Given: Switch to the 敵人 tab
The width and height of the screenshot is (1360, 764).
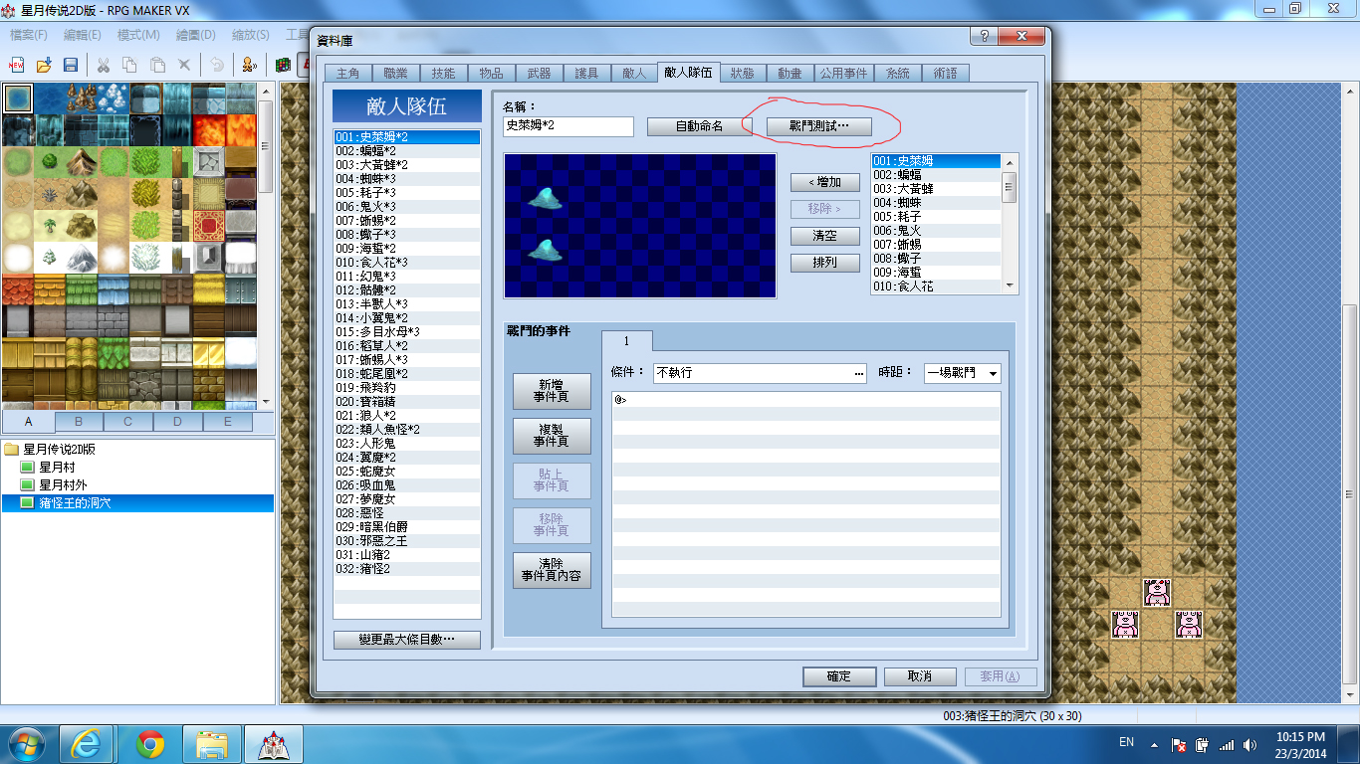Looking at the screenshot, I should (x=634, y=73).
